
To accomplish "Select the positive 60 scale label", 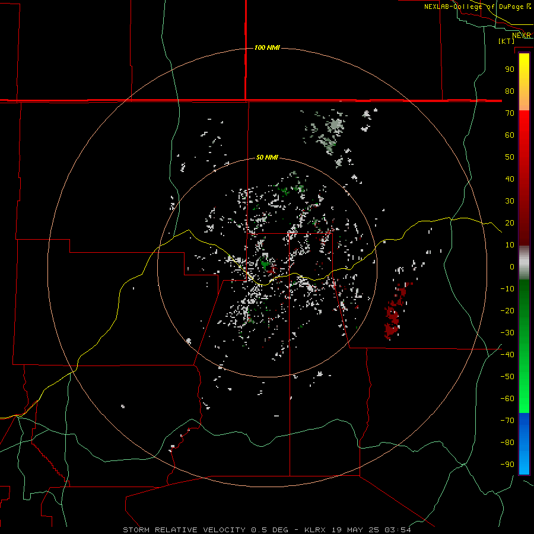I will pos(510,135).
